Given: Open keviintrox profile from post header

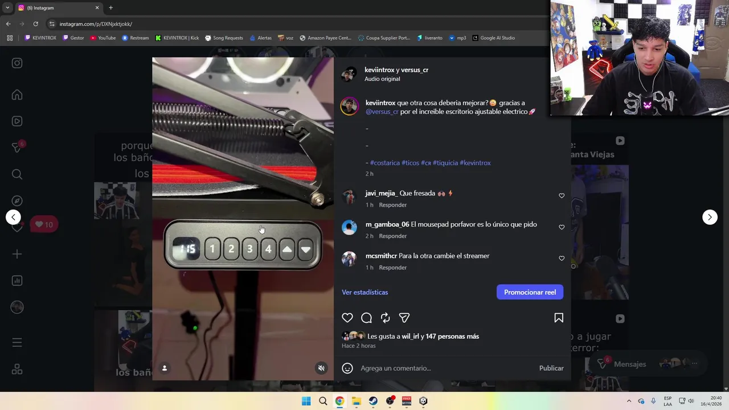Looking at the screenshot, I should coord(379,70).
